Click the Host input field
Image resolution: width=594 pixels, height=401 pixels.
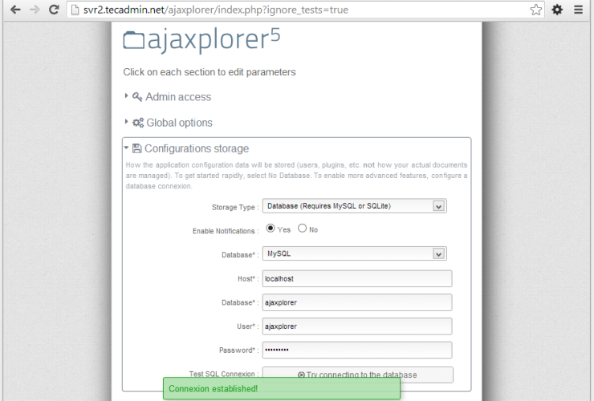coord(357,278)
